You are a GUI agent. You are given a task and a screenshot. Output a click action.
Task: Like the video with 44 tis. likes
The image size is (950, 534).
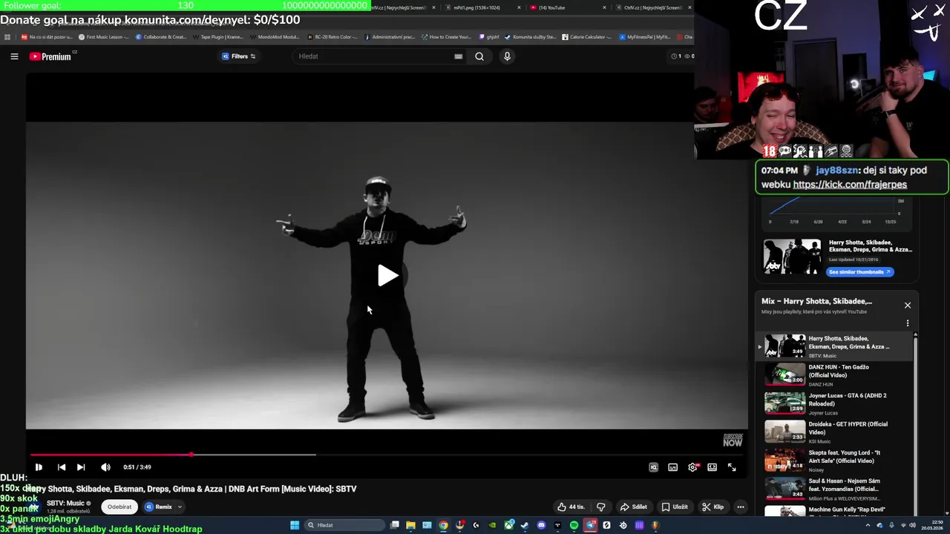click(571, 507)
